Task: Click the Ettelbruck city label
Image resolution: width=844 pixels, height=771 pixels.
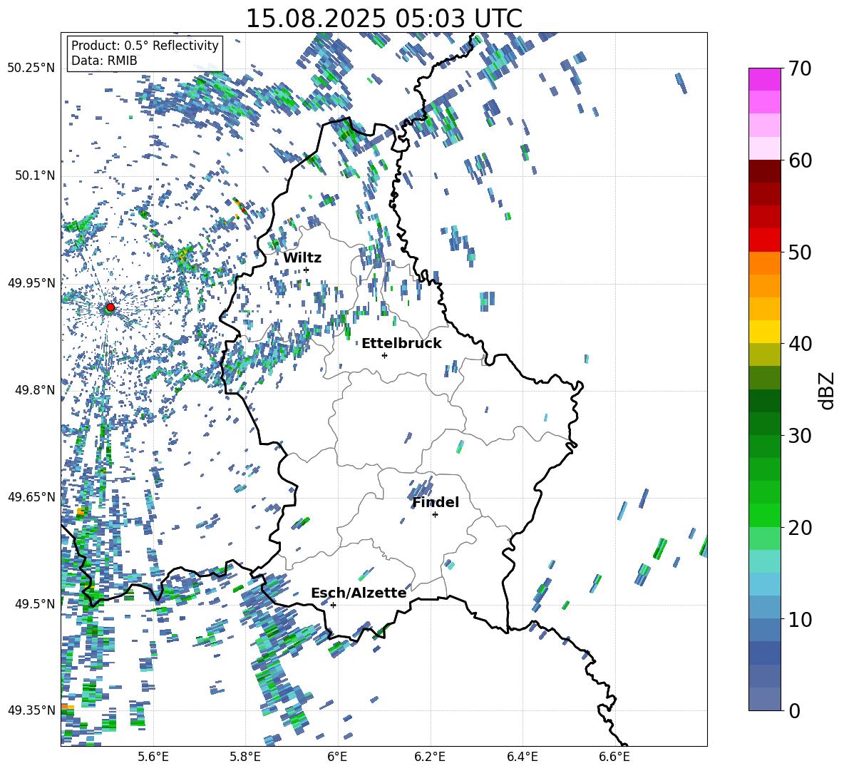Action: pyautogui.click(x=401, y=344)
